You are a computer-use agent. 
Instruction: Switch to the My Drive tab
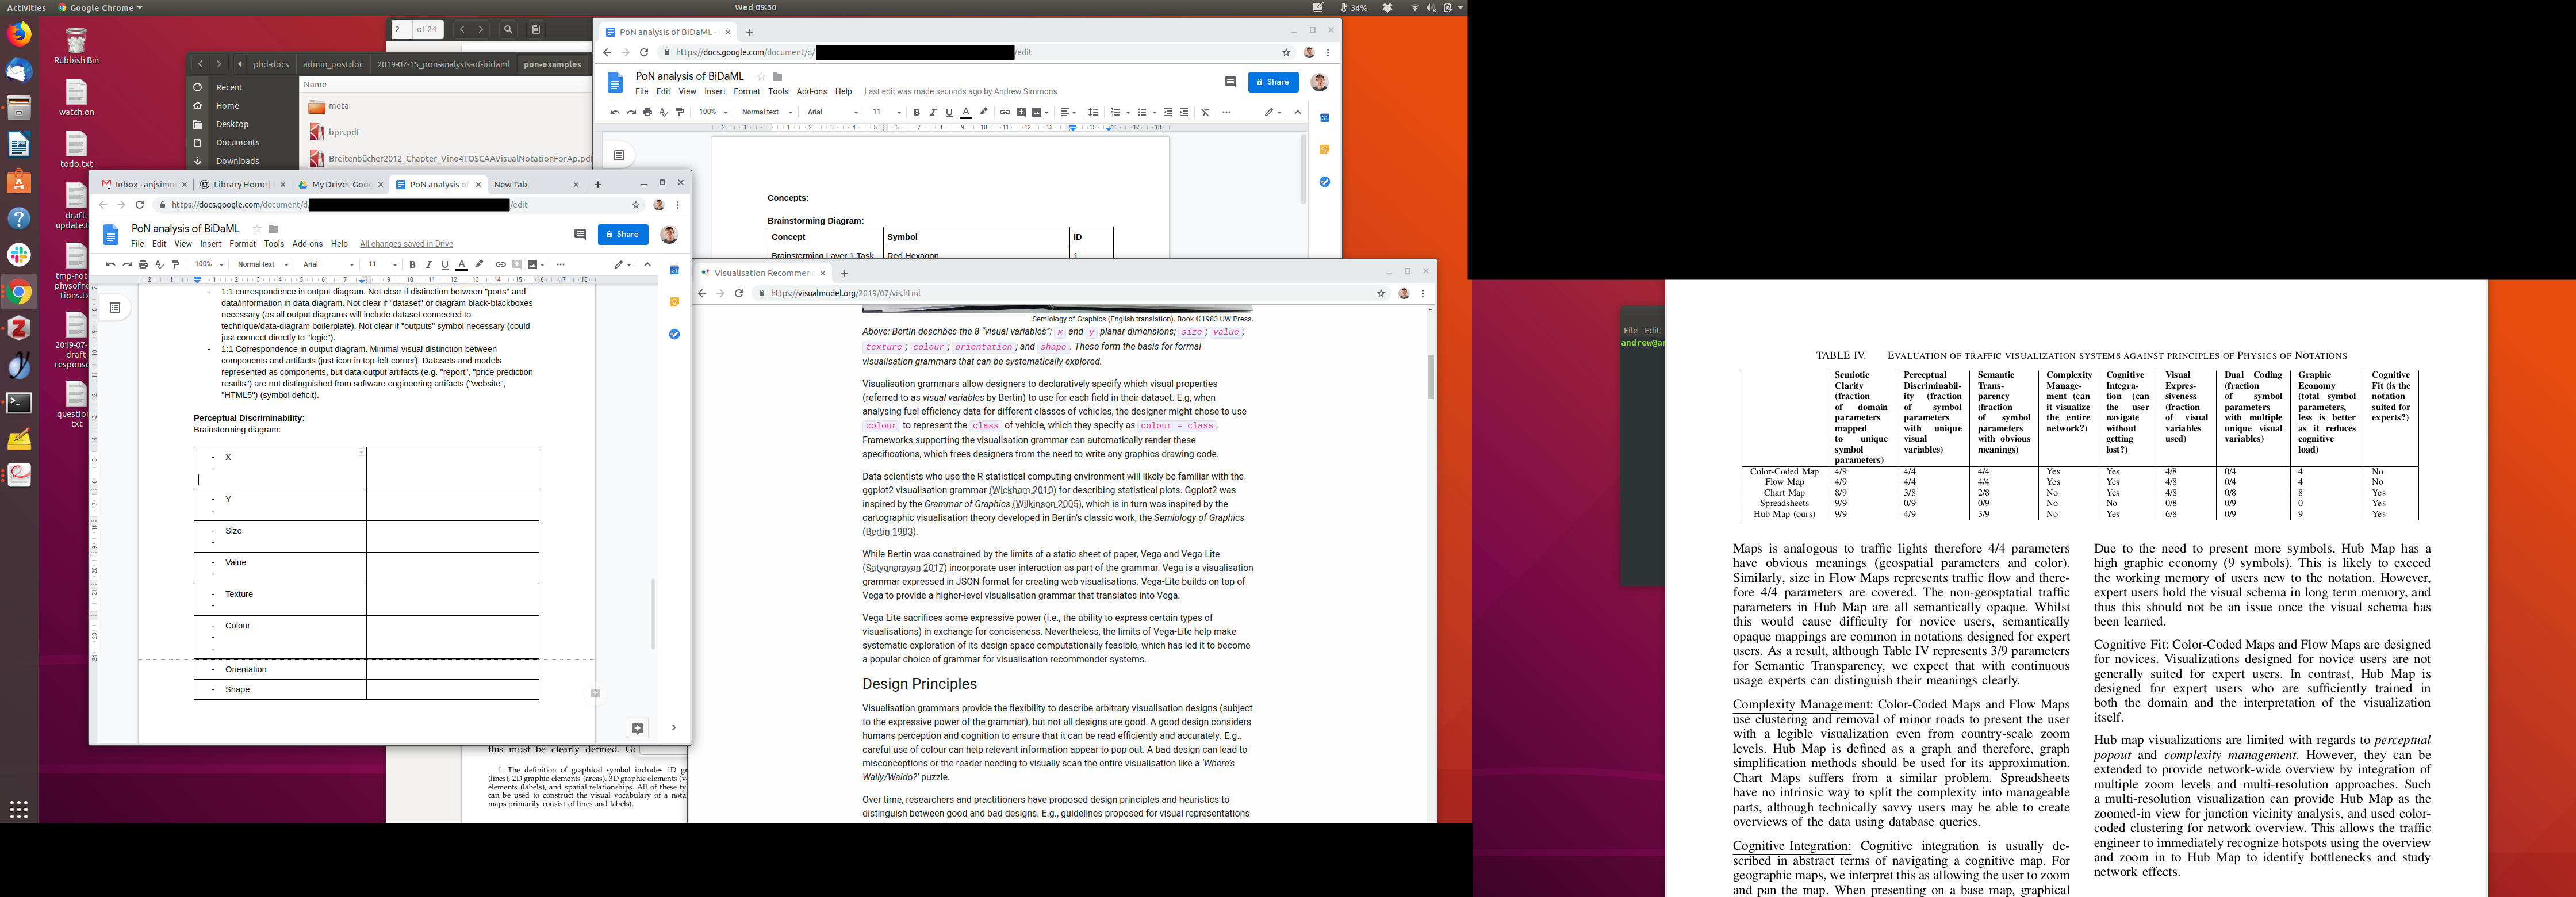(340, 184)
